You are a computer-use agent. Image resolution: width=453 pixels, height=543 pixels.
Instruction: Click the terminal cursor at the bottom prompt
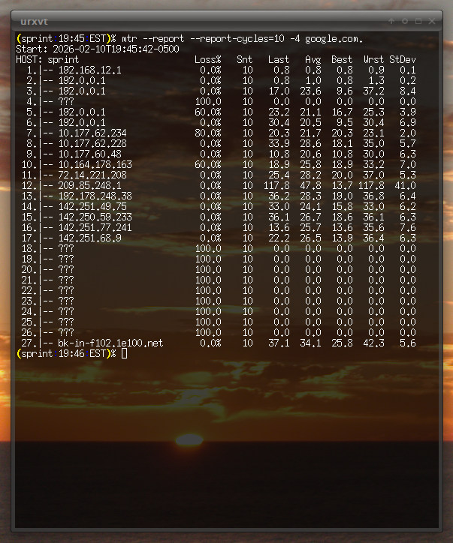pyautogui.click(x=124, y=353)
